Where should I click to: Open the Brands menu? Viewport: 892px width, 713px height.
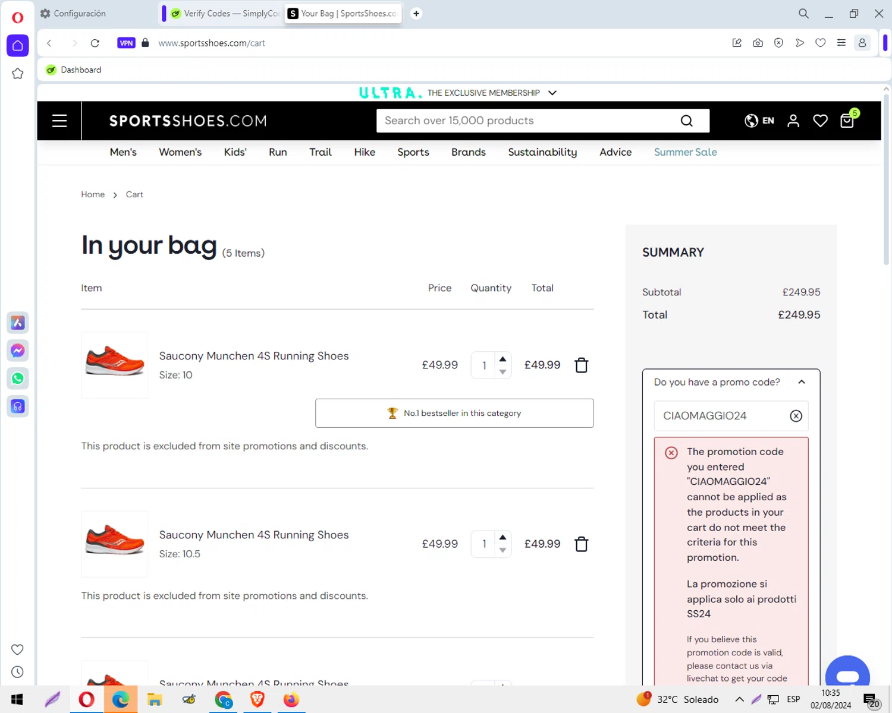(x=469, y=152)
